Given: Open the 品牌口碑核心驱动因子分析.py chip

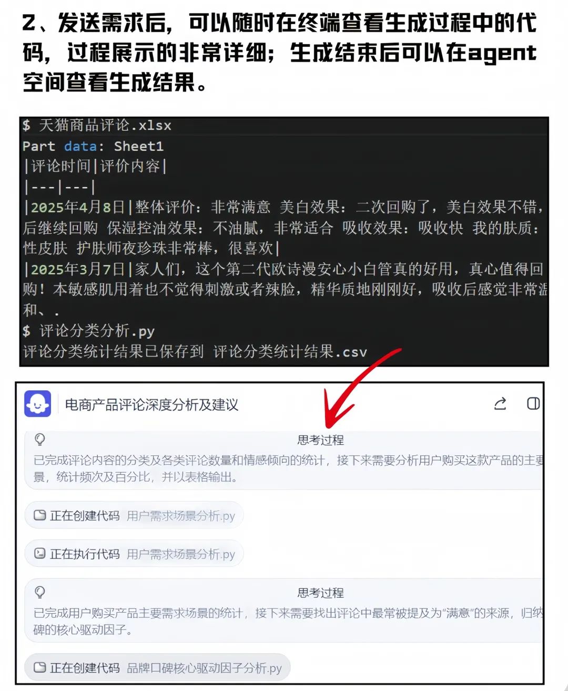Looking at the screenshot, I should pyautogui.click(x=157, y=667).
